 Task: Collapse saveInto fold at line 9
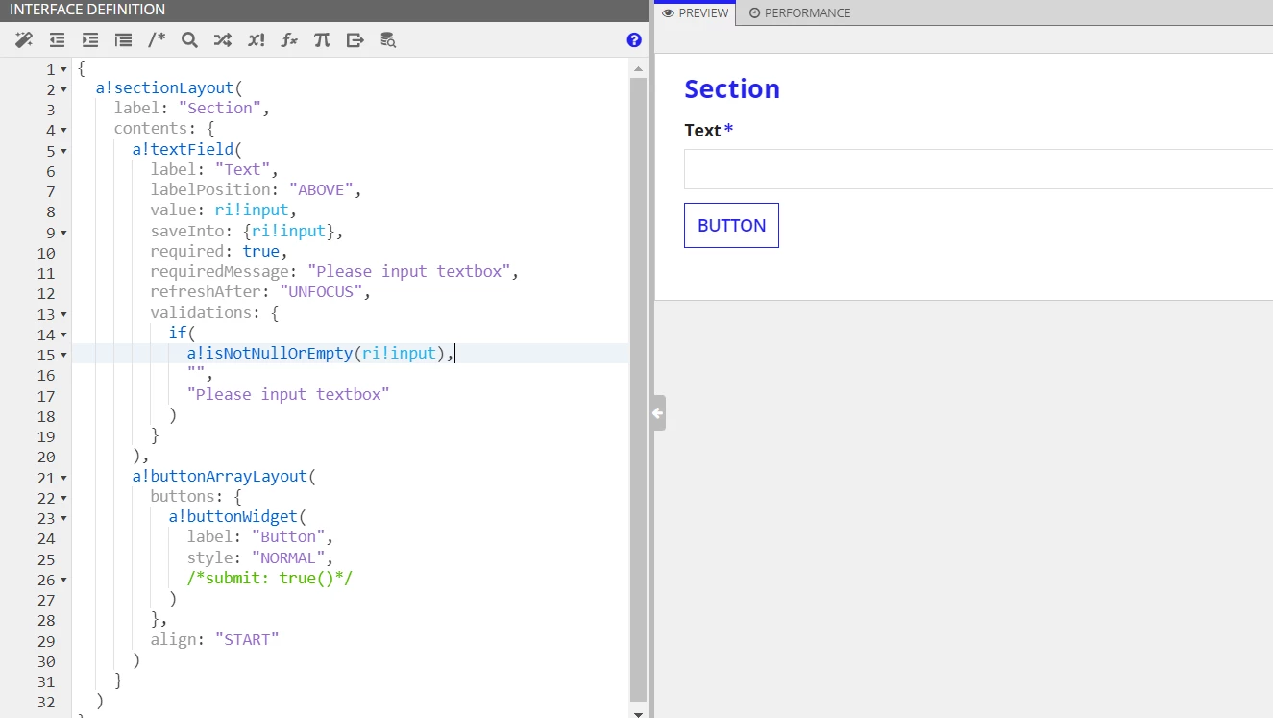point(64,233)
